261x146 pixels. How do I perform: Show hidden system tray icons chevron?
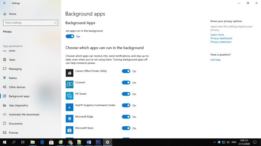click(x=214, y=142)
